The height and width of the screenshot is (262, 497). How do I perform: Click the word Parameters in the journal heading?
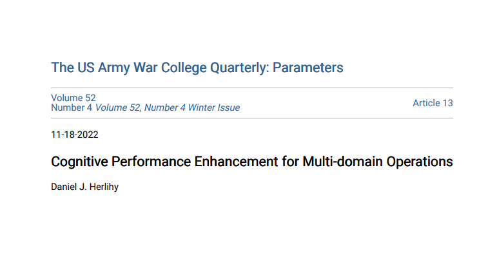(307, 68)
